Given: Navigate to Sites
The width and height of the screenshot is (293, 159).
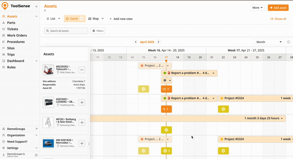Looking at the screenshot, I should pos(11,48).
